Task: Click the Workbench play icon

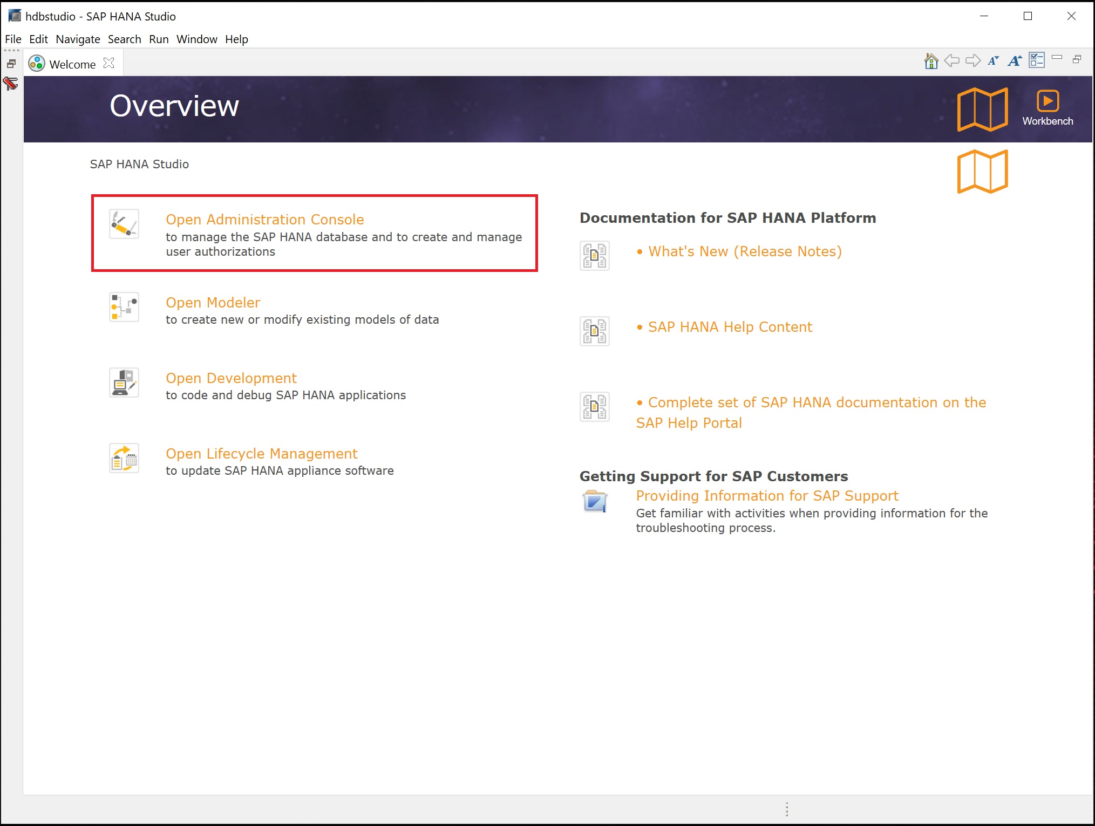Action: click(x=1048, y=101)
